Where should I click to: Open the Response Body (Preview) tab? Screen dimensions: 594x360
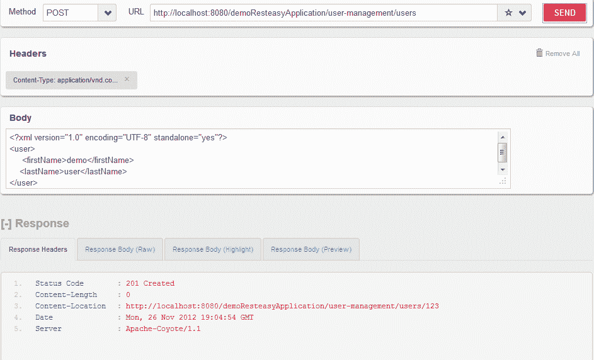coord(311,249)
